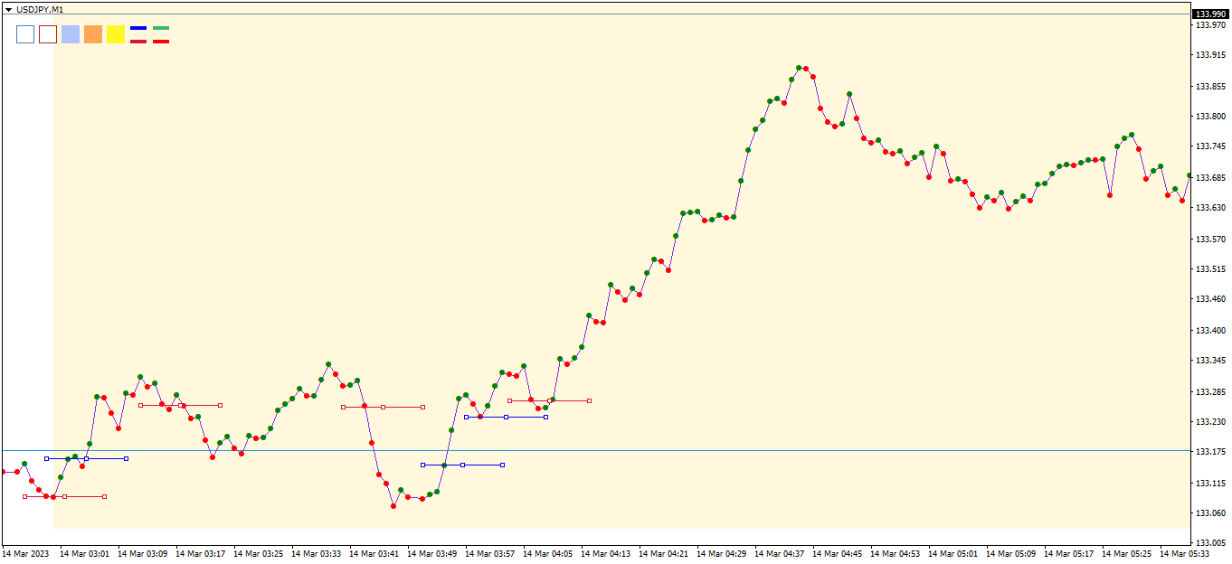Viewport: 1232px width, 564px height.
Task: Click the highest green dot on the chart
Action: 799,68
